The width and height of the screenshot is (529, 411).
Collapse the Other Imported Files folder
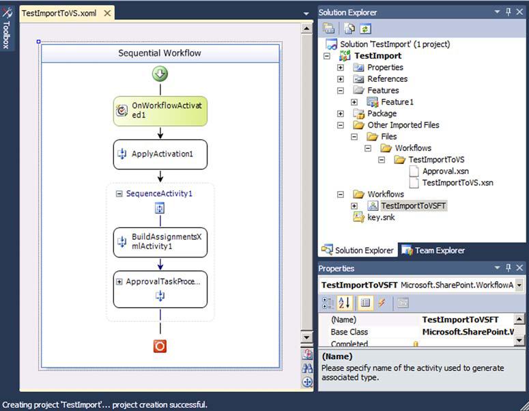point(341,125)
